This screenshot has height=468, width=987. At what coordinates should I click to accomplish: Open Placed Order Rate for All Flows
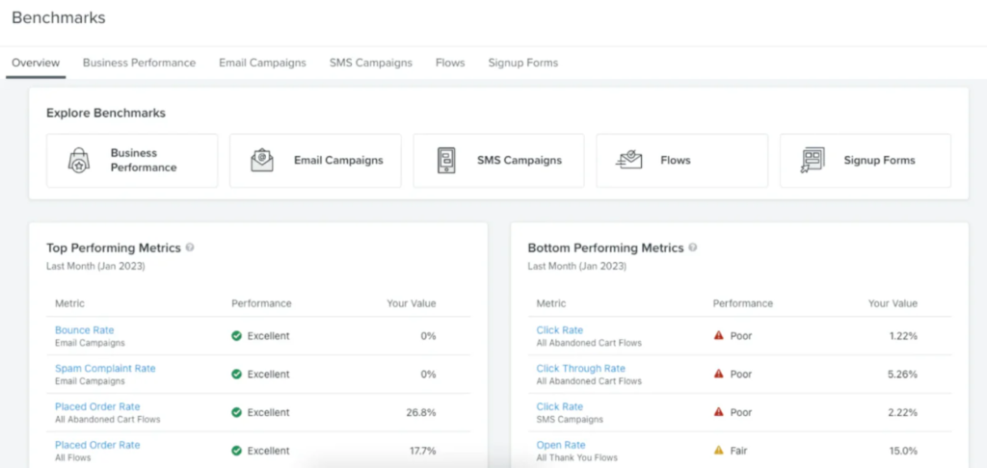coord(97,445)
